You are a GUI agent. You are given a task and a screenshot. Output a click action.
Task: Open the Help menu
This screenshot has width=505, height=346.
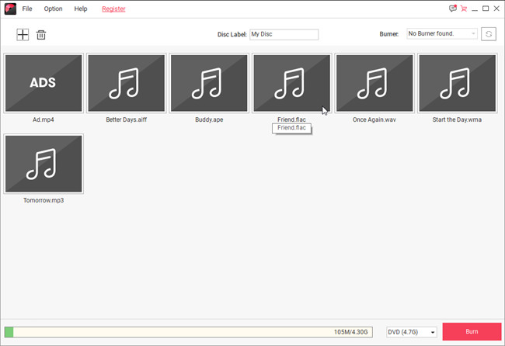81,9
